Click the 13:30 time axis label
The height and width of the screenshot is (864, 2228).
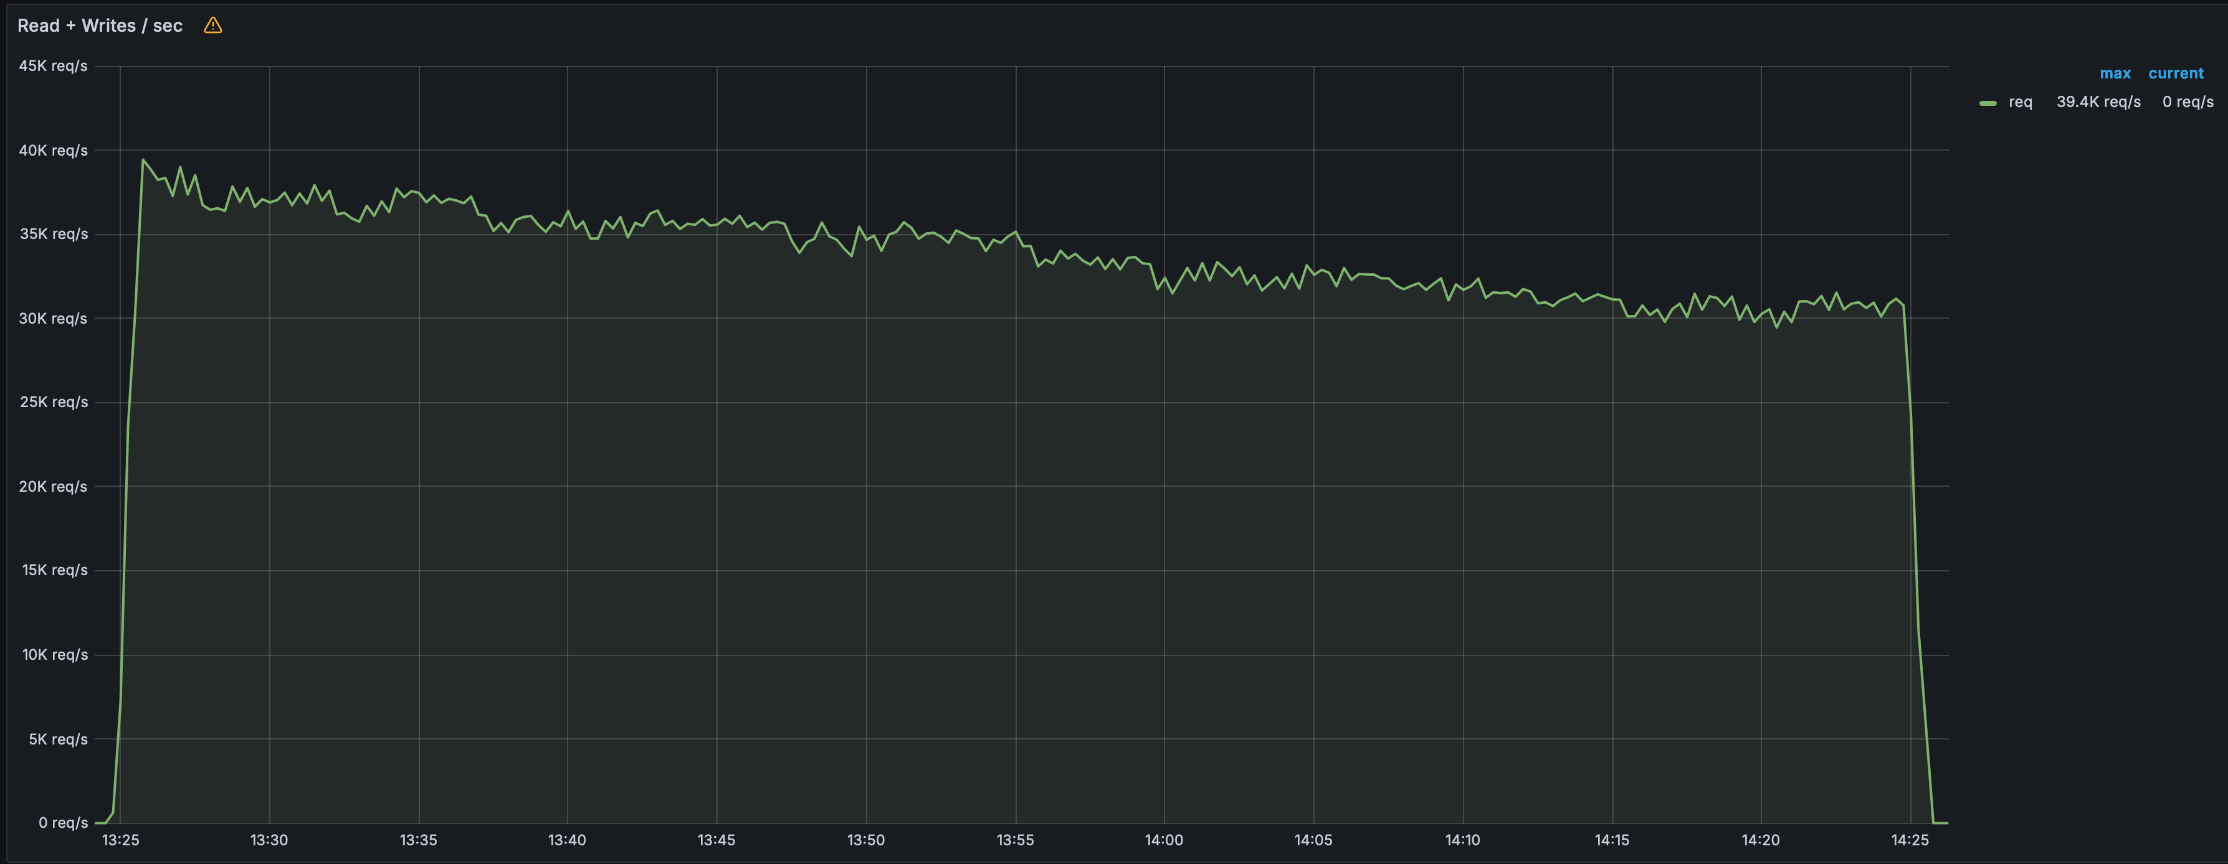pos(269,840)
